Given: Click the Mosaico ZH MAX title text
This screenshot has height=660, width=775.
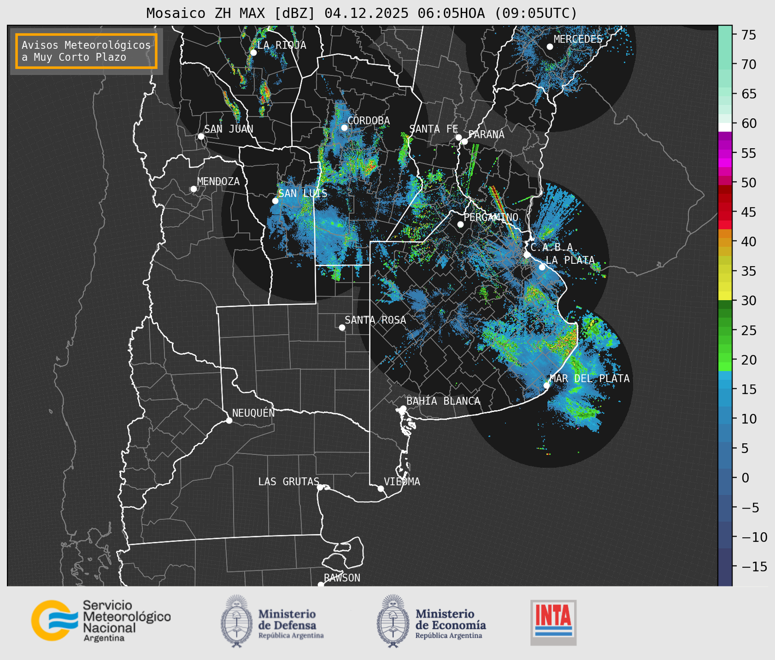Looking at the screenshot, I should click(x=362, y=13).
